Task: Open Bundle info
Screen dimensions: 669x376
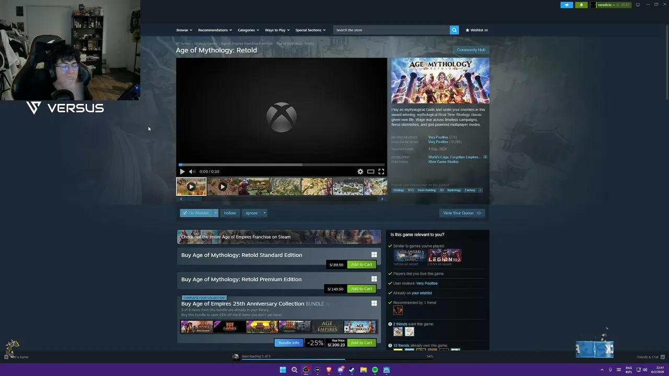Action: [289, 343]
